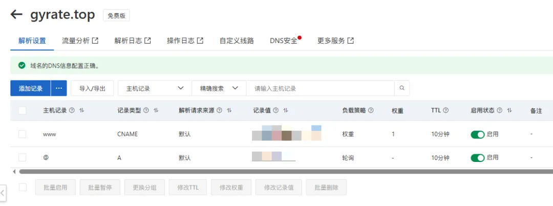This screenshot has height=206, width=553.
Task: Click the external link icon beside 操作日志
Action: (200, 40)
